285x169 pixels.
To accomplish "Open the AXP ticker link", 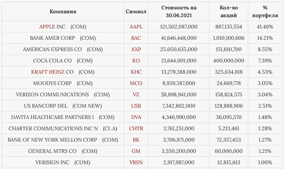I will (136, 49).
